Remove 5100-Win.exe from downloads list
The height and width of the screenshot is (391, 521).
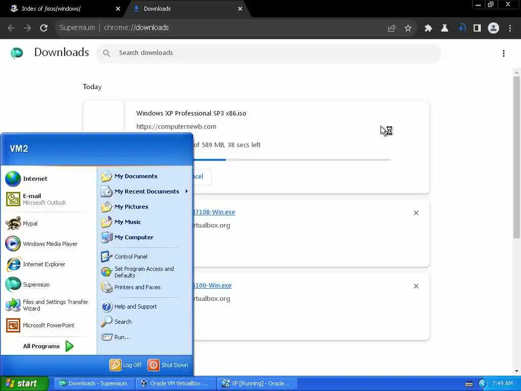tap(416, 286)
